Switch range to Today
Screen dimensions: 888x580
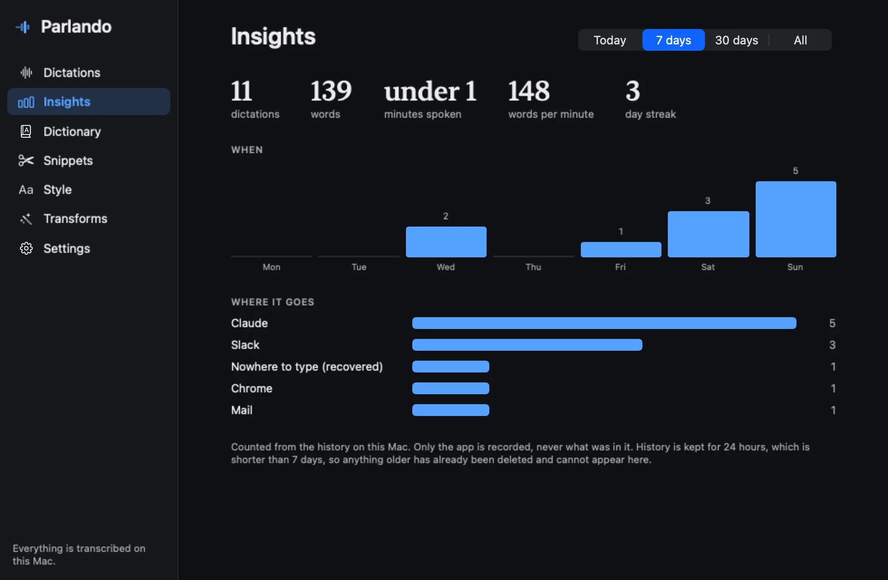(x=610, y=40)
